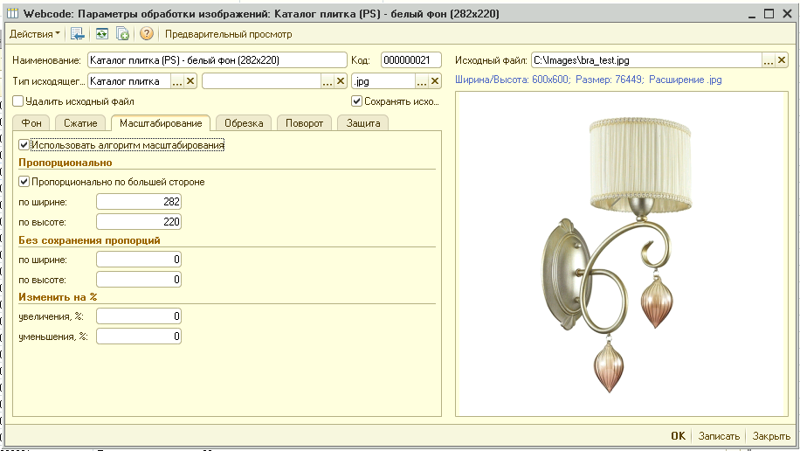
Task: Toggle Использовать алгоритм масштабирования checkbox
Action: (24, 145)
